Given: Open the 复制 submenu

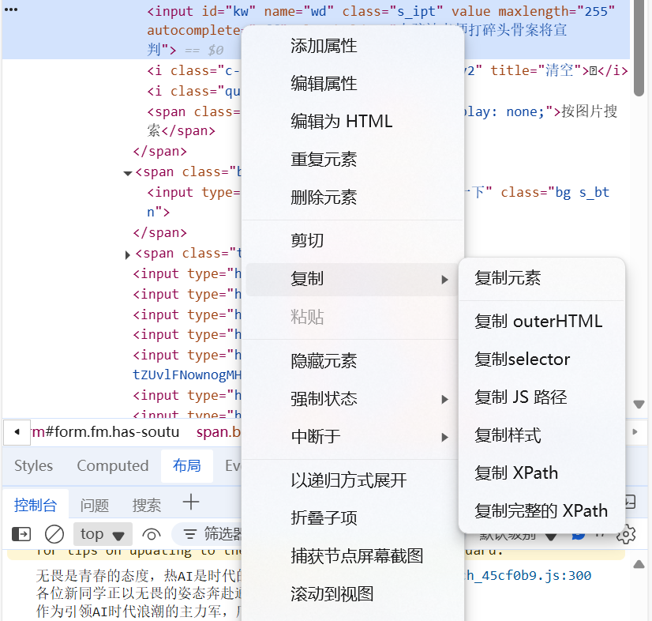Looking at the screenshot, I should 352,279.
